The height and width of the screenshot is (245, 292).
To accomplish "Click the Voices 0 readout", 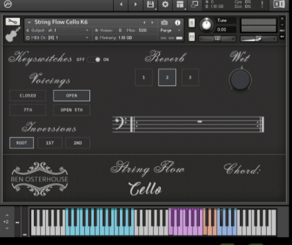I will coord(109,30).
